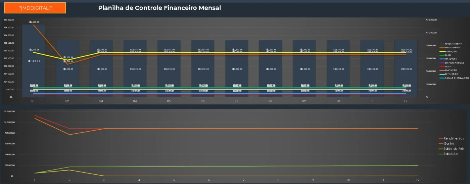The height and width of the screenshot is (184, 470).
Task: Click the Transporte legend entry
Action: tap(449, 59)
